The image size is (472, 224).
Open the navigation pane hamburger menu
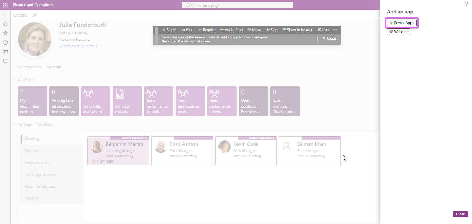pos(5,15)
